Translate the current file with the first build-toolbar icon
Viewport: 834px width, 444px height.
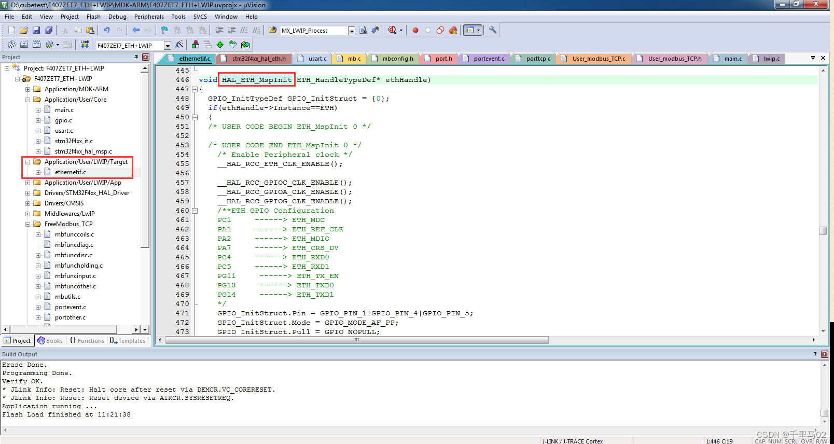(11, 45)
